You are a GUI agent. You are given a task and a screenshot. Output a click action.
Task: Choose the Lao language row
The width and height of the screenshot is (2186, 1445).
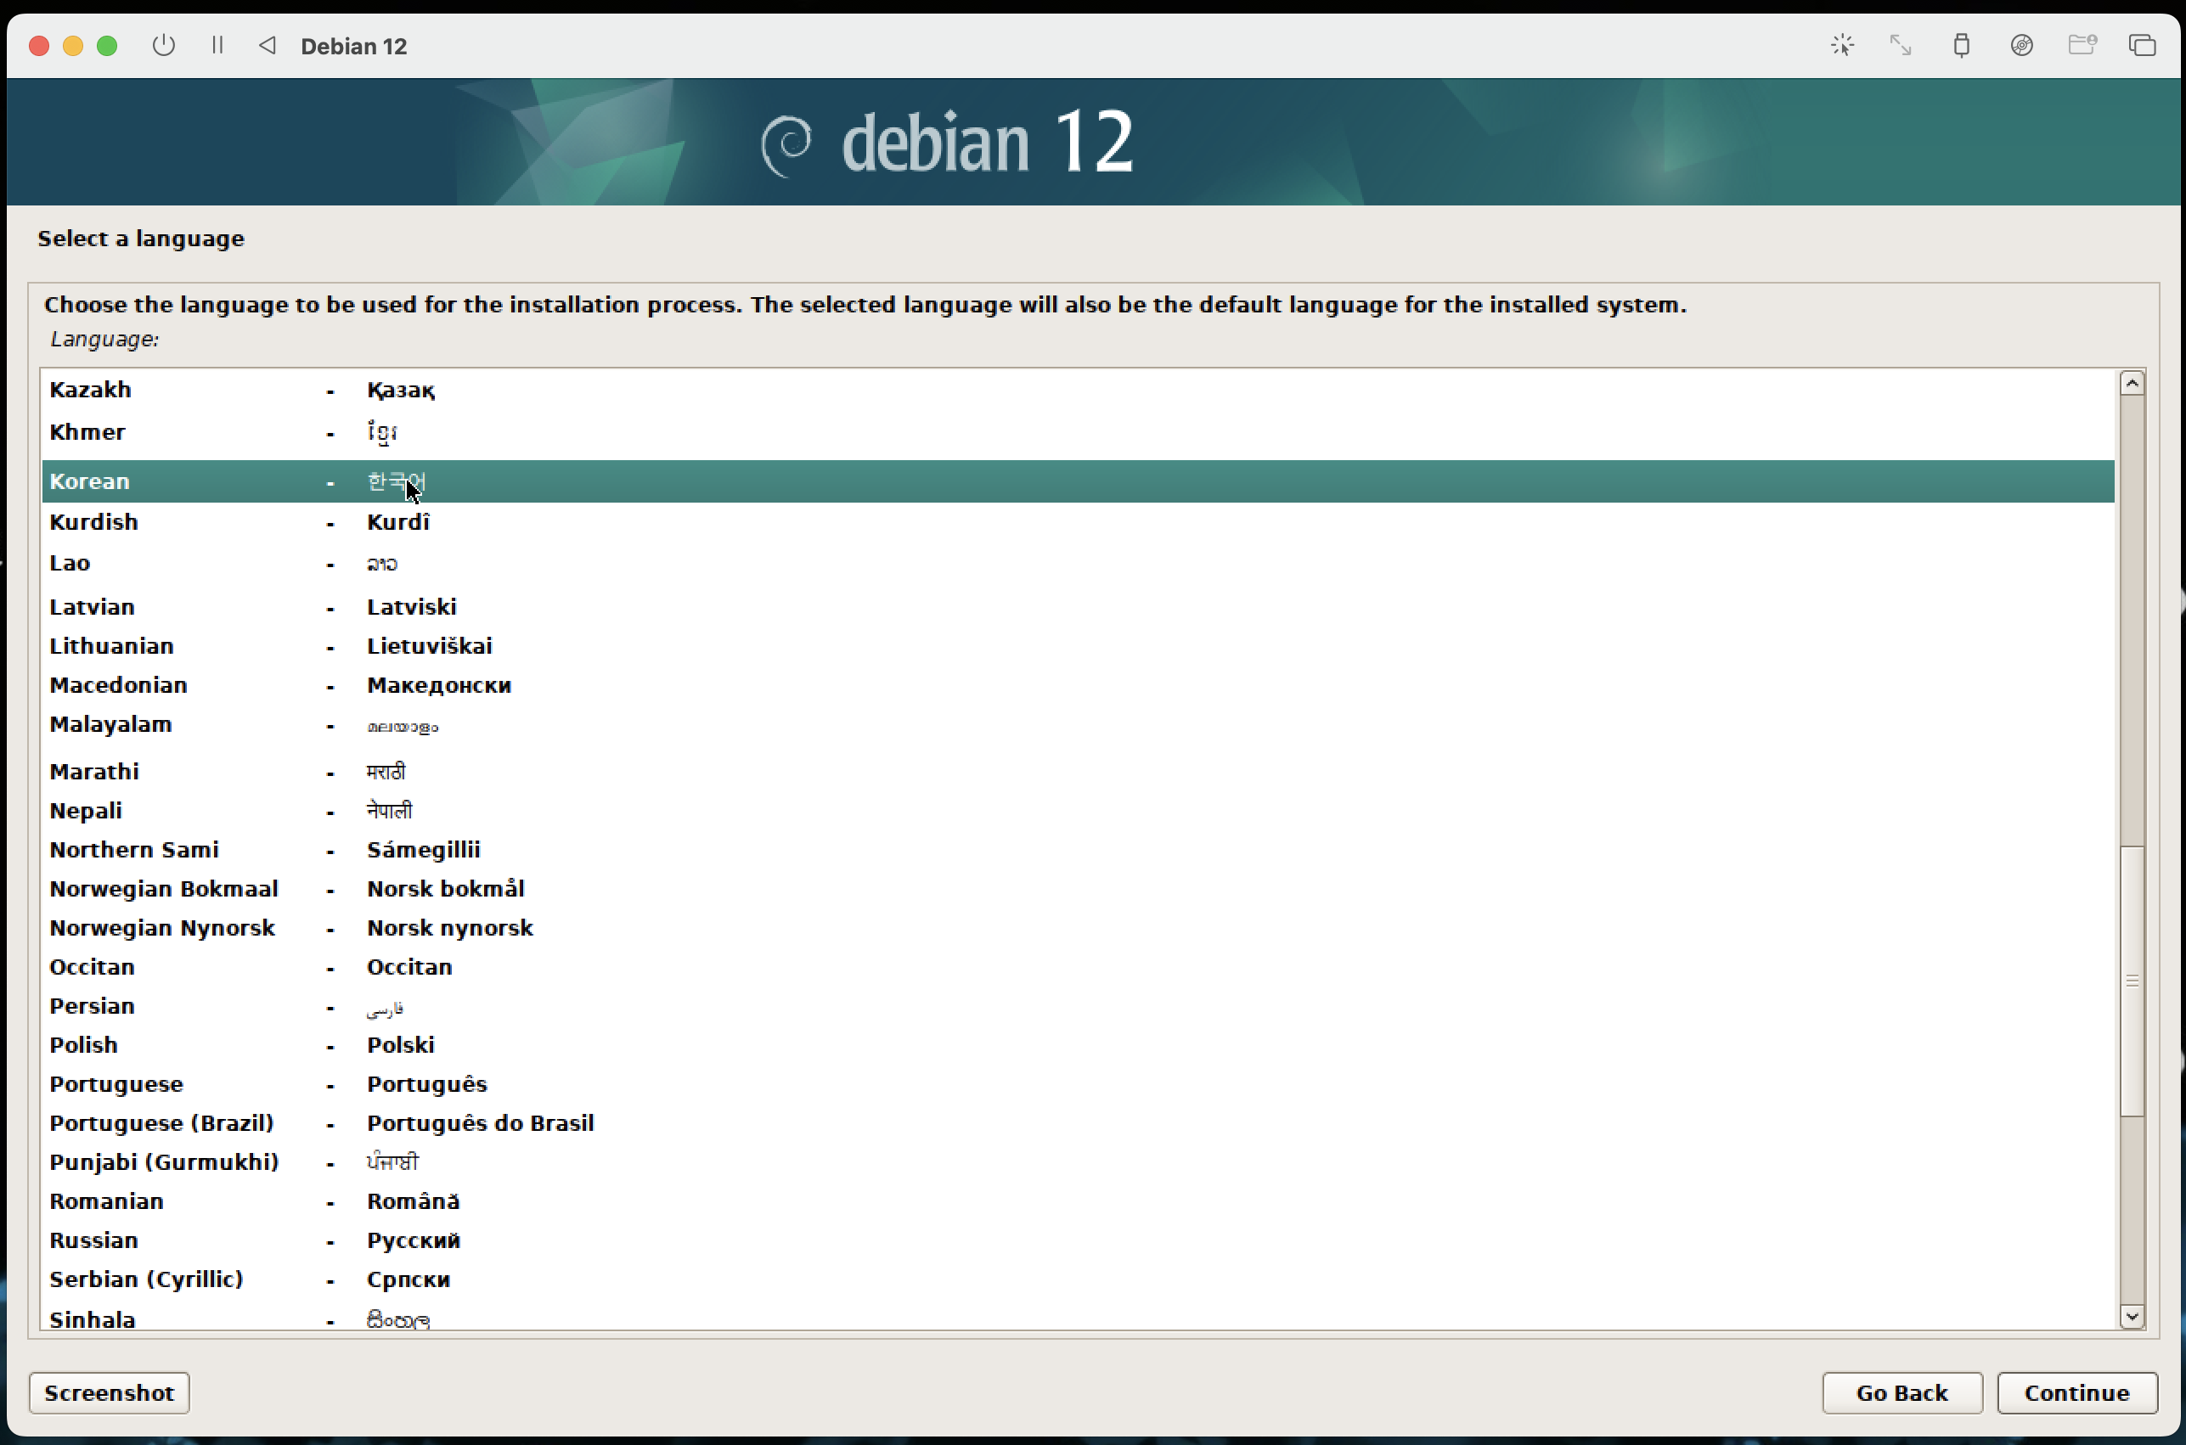(1078, 563)
